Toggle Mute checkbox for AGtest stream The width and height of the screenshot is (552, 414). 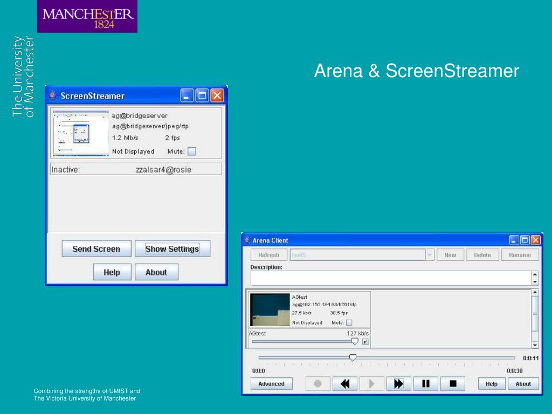click(x=349, y=322)
